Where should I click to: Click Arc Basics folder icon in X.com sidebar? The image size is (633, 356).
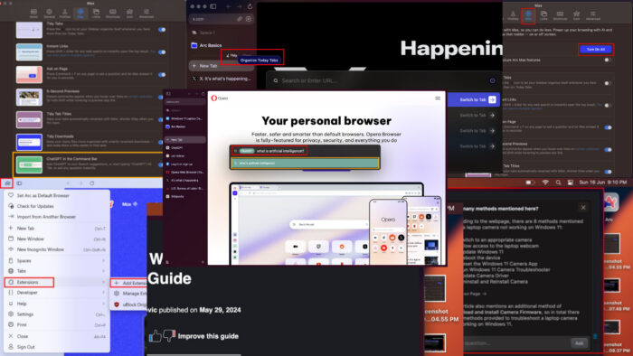coord(194,45)
